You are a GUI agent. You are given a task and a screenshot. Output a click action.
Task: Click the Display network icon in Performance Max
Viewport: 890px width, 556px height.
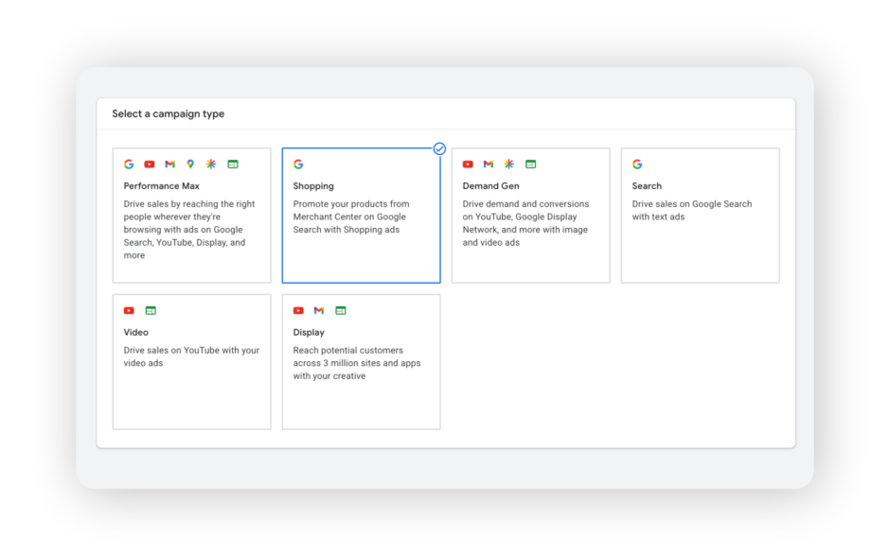tap(233, 165)
